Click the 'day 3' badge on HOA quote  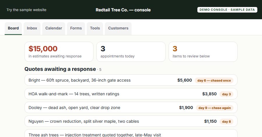226,94
